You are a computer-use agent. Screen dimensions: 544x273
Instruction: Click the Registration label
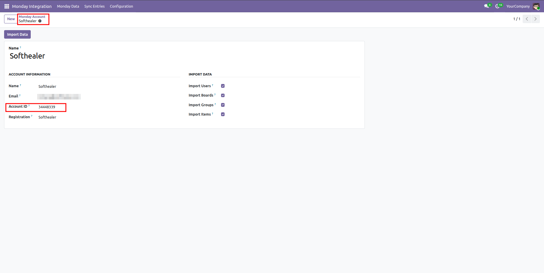click(x=19, y=117)
